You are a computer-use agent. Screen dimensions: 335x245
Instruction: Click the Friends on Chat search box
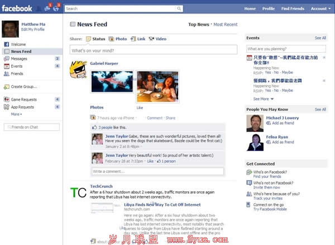32,127
